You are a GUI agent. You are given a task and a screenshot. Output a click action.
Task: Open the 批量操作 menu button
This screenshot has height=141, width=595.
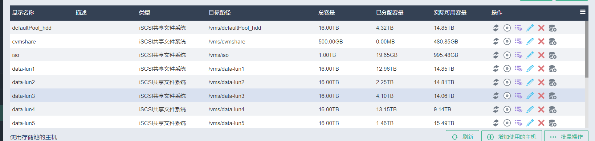[x=566, y=136]
